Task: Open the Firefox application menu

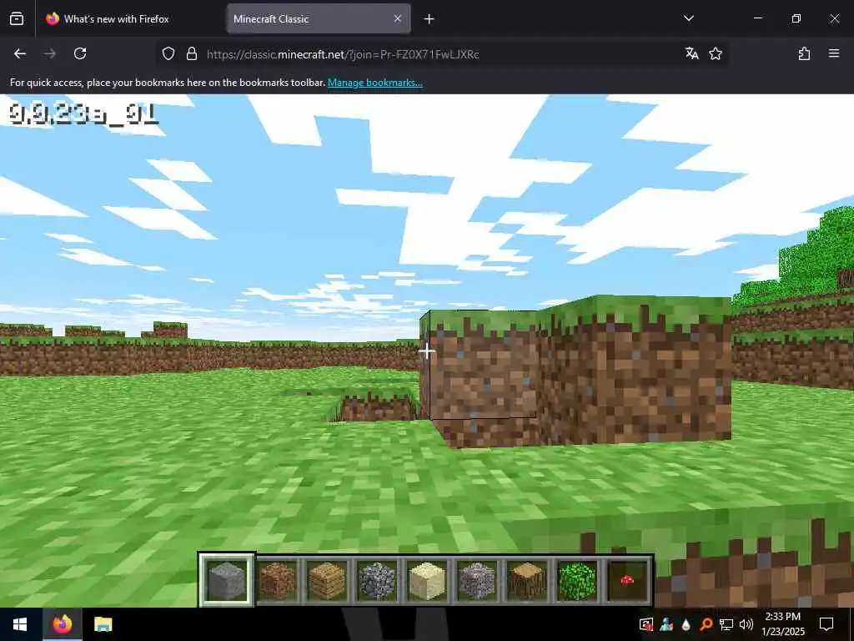Action: click(x=834, y=53)
